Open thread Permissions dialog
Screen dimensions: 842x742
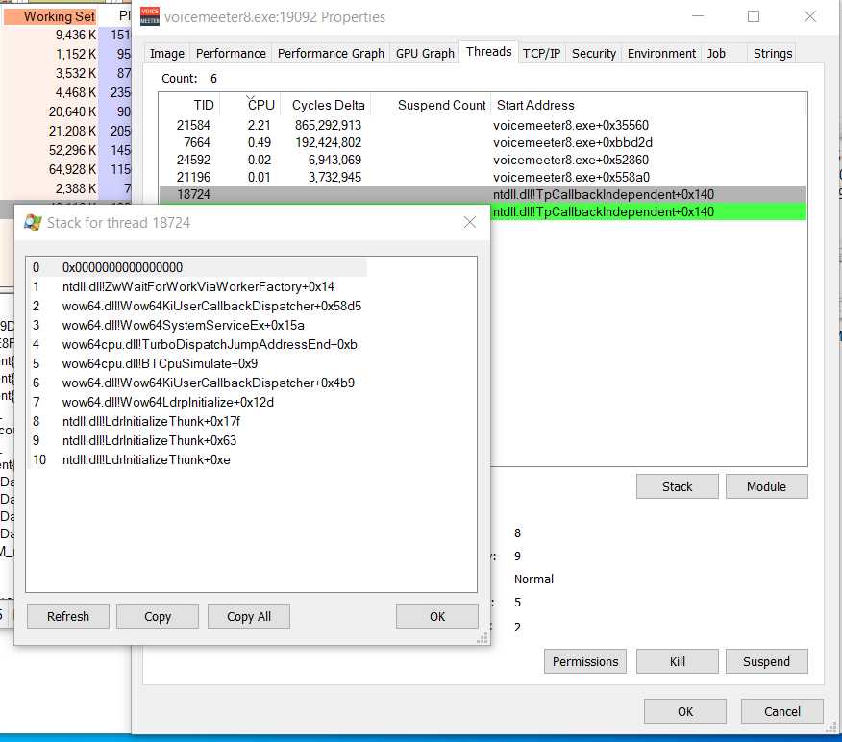click(585, 661)
